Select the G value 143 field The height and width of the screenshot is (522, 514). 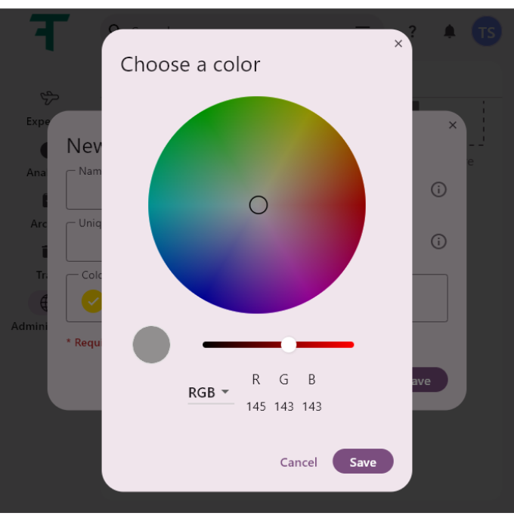pos(283,406)
